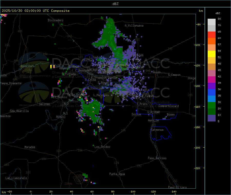Image resolution: width=231 pixels, height=195 pixels.
Task: Click the red 60-65 dBZ legend swatch
Action: pos(211,35)
